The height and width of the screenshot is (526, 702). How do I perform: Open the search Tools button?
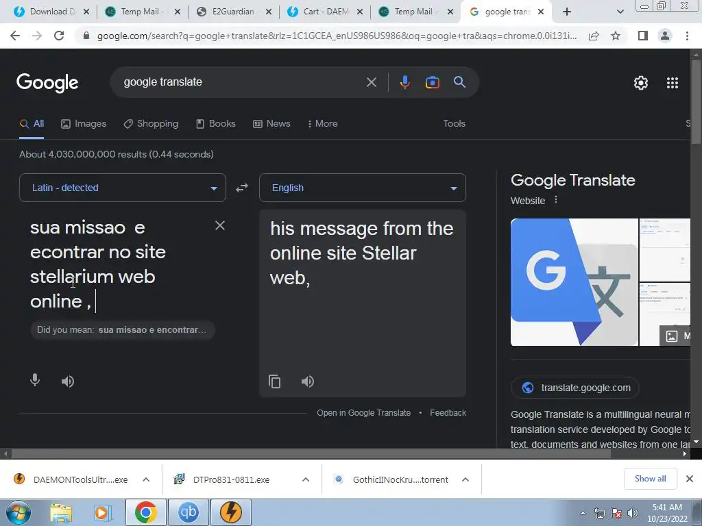454,124
